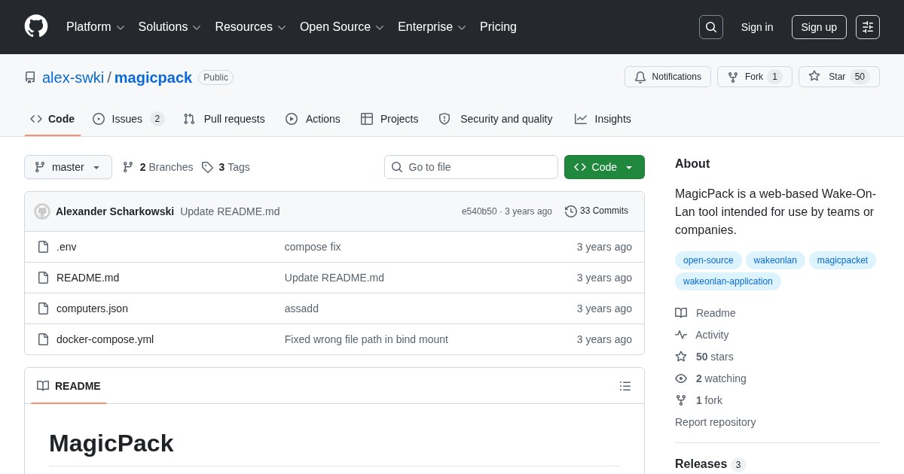Star the magicpack repository
Screen dimensions: 904x474
pyautogui.click(x=839, y=77)
